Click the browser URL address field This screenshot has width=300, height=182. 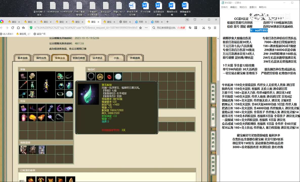pos(86,28)
